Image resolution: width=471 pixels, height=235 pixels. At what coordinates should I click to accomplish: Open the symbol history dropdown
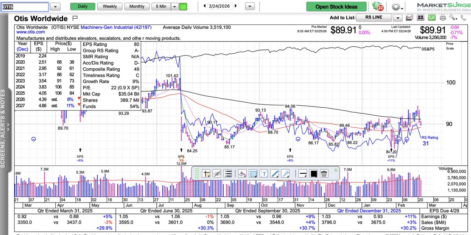pyautogui.click(x=55, y=7)
